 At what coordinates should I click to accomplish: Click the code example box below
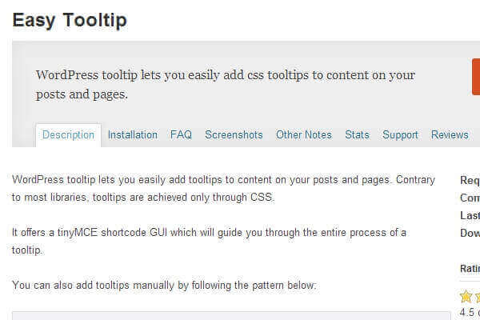[x=232, y=315]
